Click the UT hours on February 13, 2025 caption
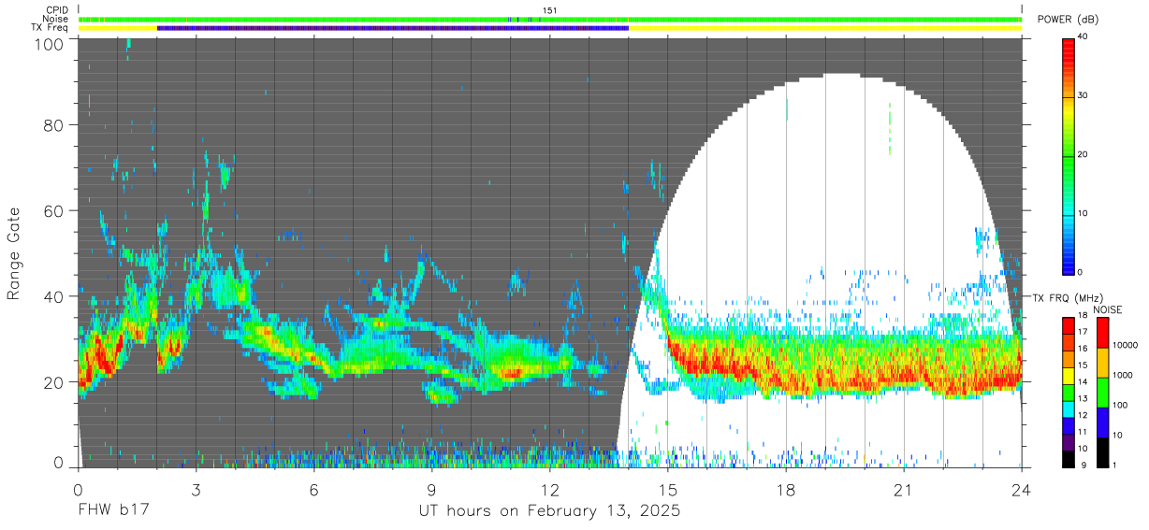Screen dimensions: 1149x530 pyautogui.click(x=549, y=511)
